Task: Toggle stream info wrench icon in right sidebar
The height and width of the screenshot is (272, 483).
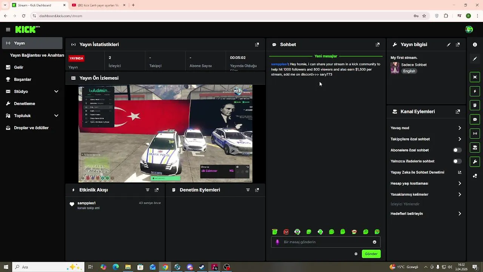Action: (x=475, y=162)
